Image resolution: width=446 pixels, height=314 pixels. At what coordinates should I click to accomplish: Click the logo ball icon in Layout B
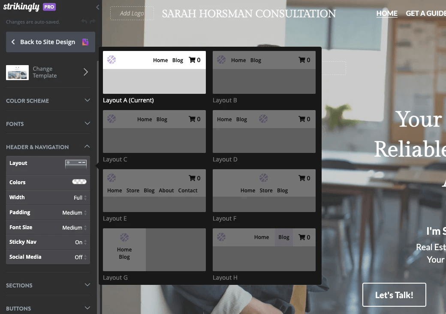221,60
